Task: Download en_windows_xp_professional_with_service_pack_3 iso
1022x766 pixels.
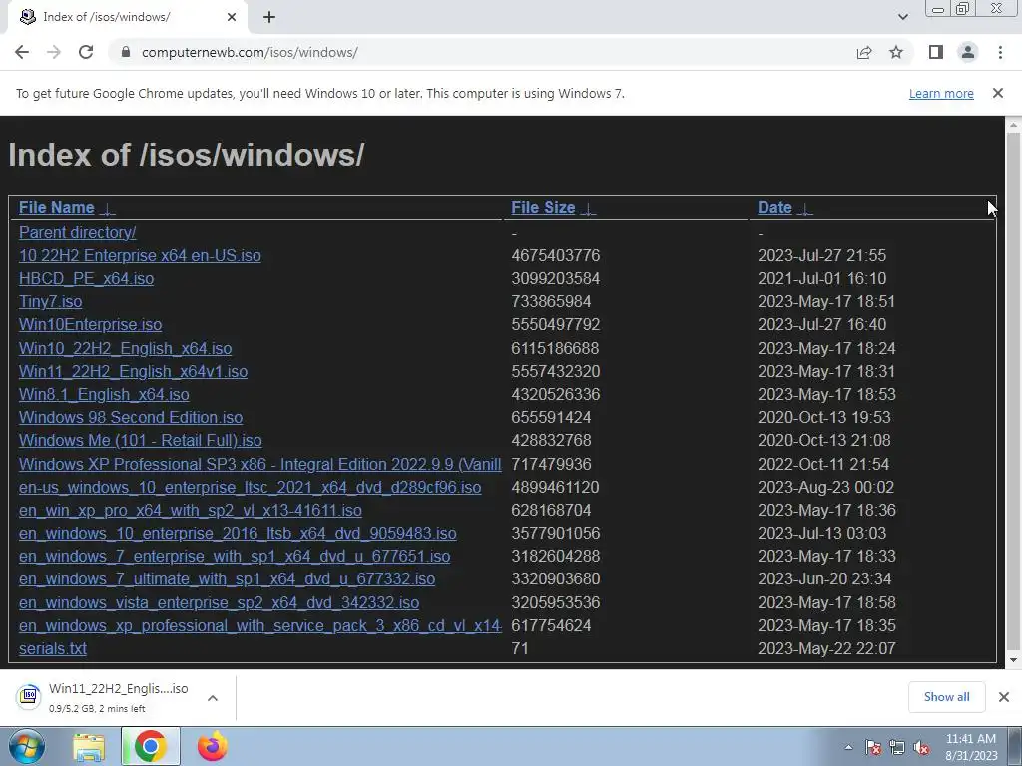Action: pos(260,625)
